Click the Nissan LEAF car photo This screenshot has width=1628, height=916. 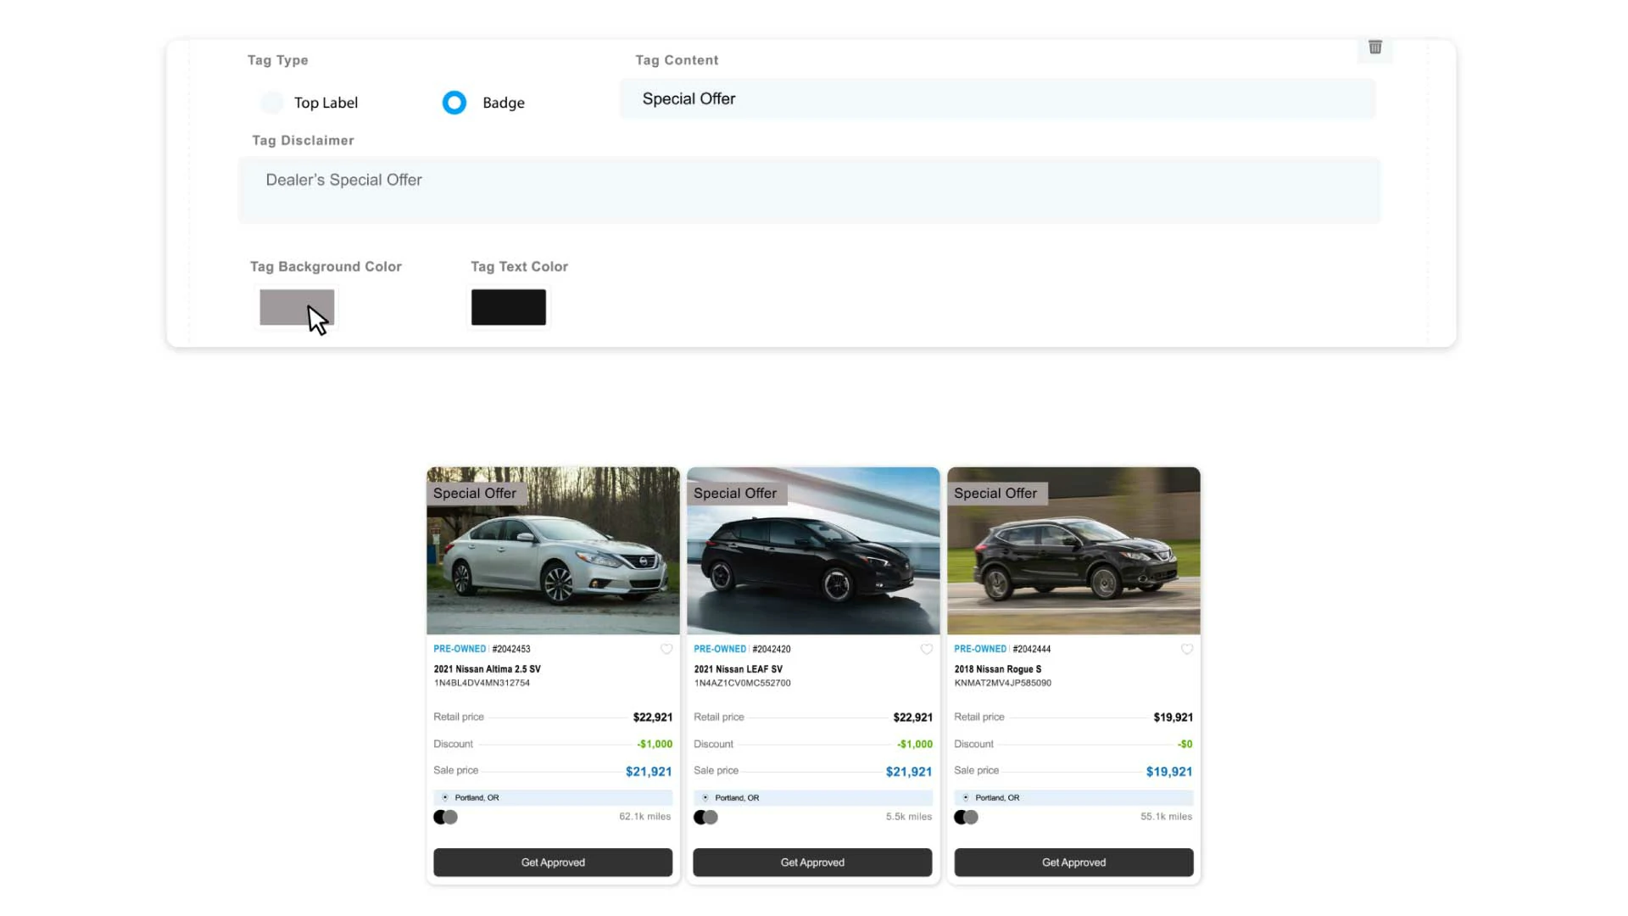[813, 550]
